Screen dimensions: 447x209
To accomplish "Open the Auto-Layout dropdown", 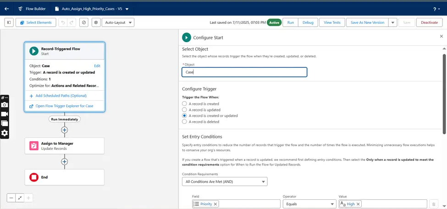I will [x=118, y=22].
